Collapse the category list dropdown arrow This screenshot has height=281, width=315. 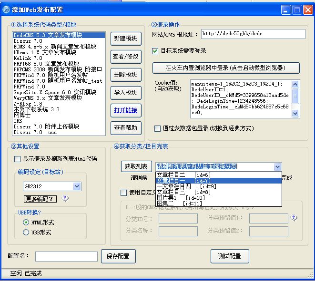(x=277, y=166)
